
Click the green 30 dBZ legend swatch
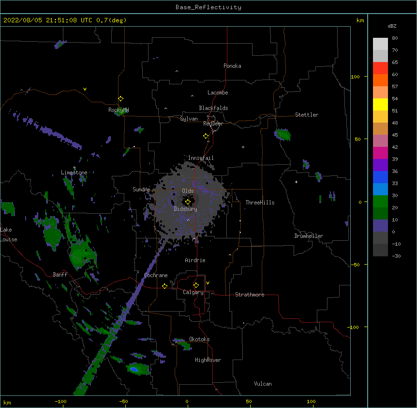[380, 202]
